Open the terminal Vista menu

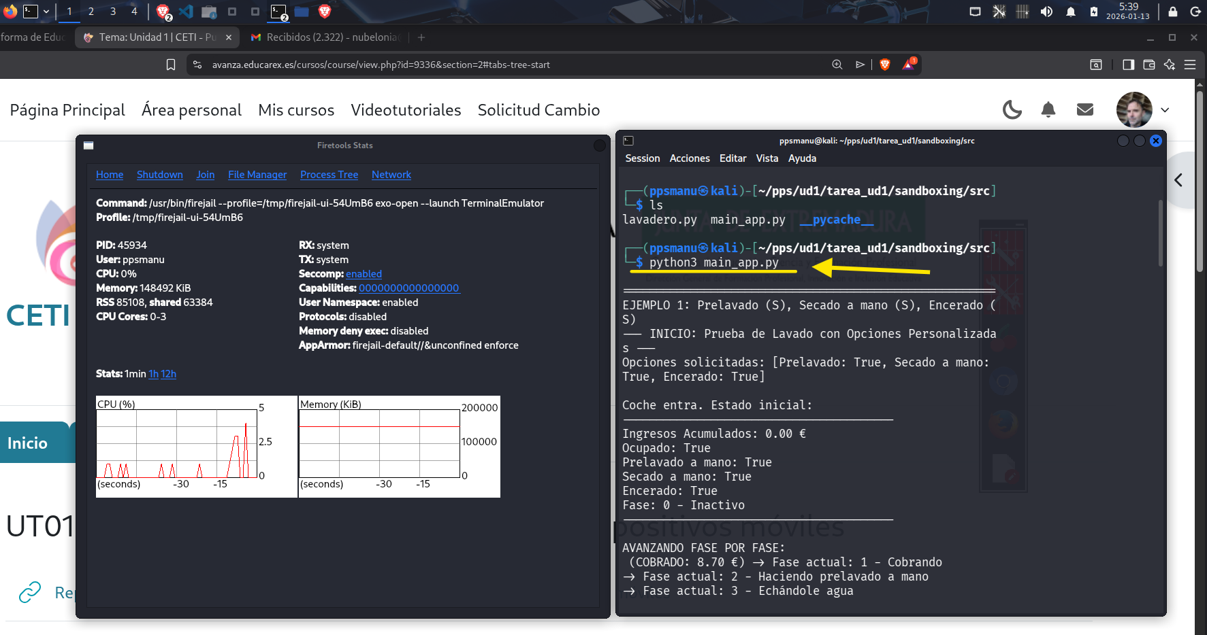[x=767, y=158]
